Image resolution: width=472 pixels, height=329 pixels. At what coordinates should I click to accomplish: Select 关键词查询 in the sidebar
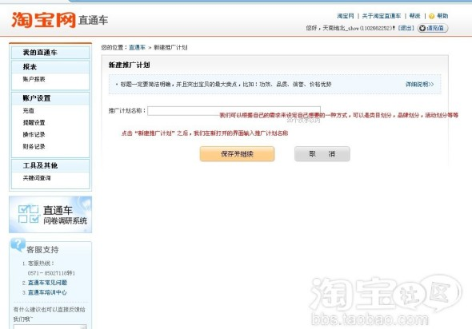37,178
